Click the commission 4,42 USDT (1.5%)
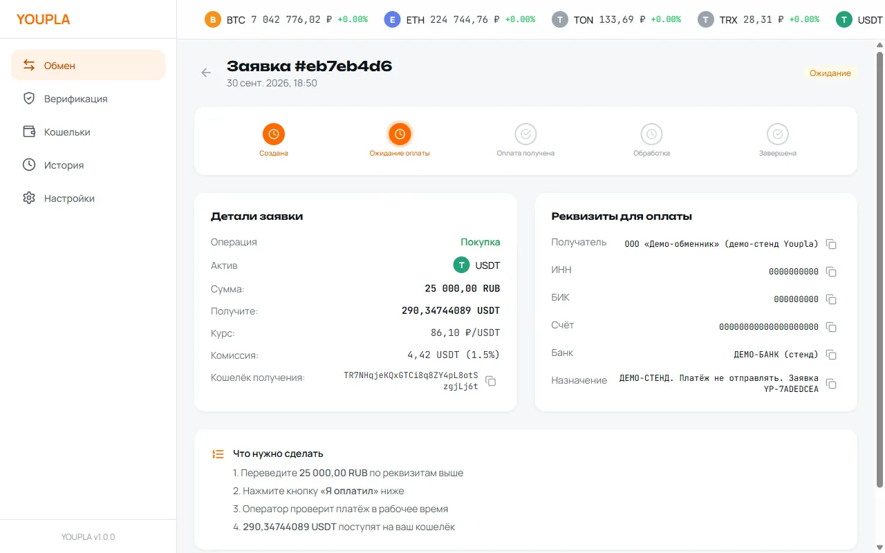This screenshot has height=553, width=885. pos(454,355)
